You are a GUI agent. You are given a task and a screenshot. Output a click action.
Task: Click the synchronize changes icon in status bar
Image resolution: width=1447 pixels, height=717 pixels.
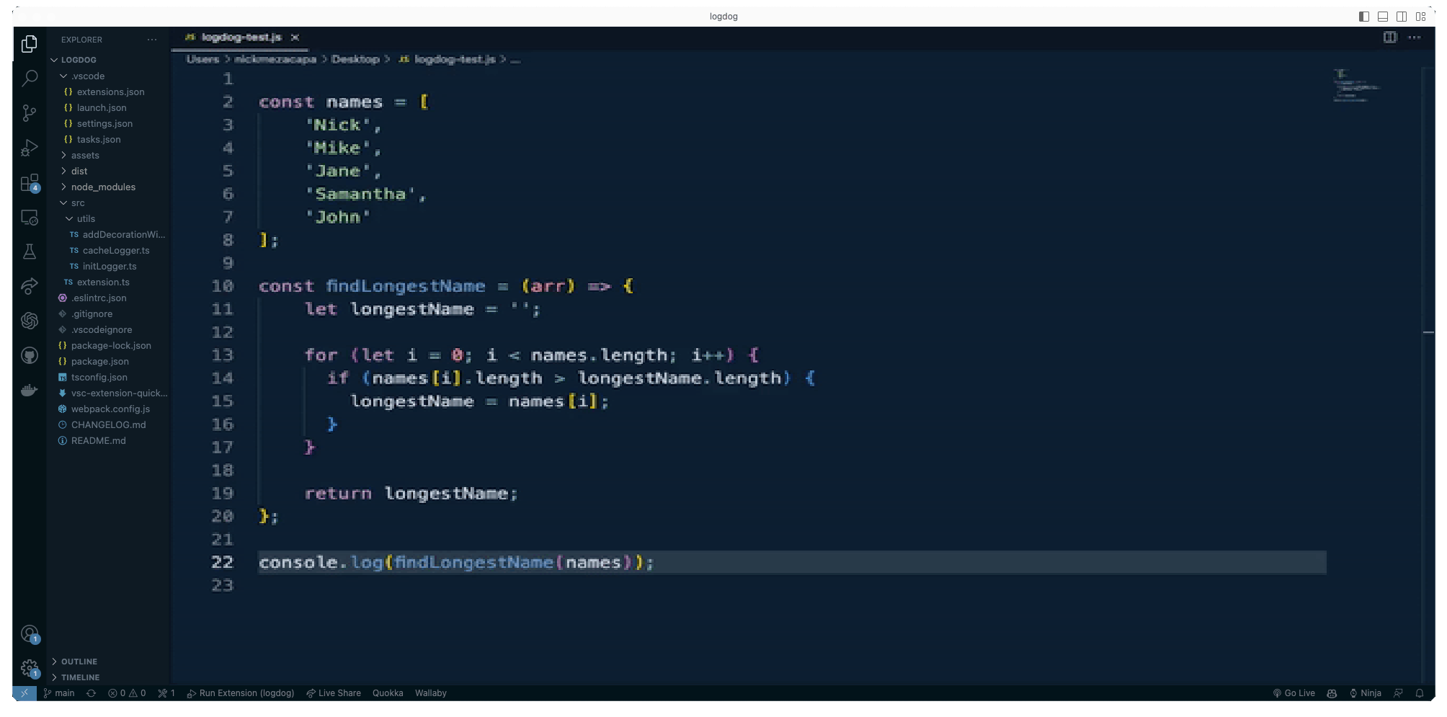pos(91,693)
